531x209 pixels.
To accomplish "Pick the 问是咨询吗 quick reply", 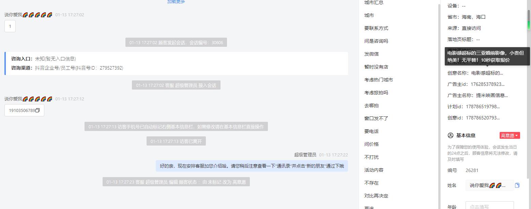I will click(376, 41).
